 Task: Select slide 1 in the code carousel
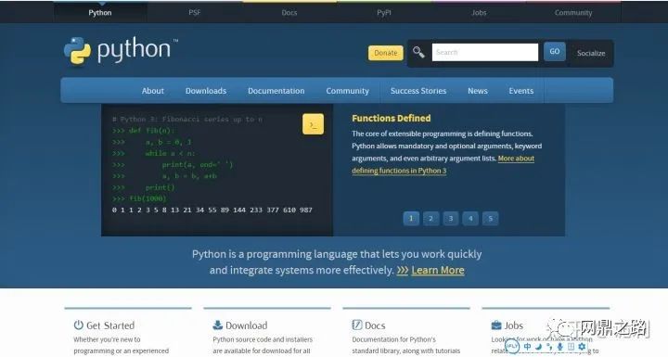click(x=411, y=219)
